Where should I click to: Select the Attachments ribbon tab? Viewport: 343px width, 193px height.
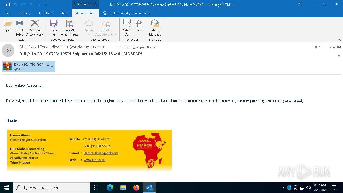coord(85,13)
